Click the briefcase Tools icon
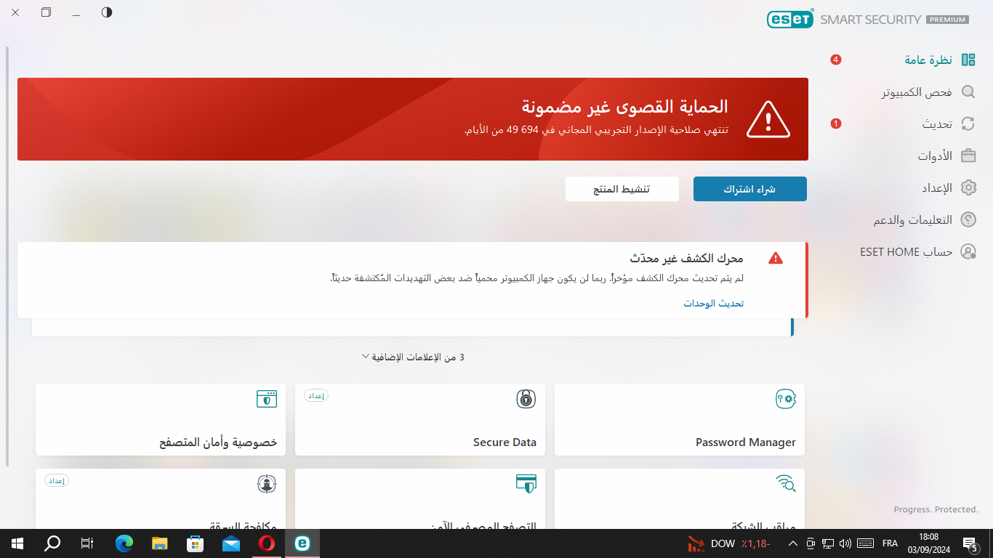The height and width of the screenshot is (558, 993). (968, 156)
